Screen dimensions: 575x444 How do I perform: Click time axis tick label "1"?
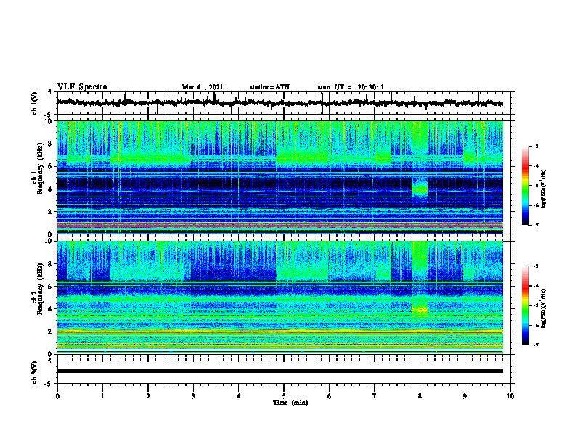point(102,396)
